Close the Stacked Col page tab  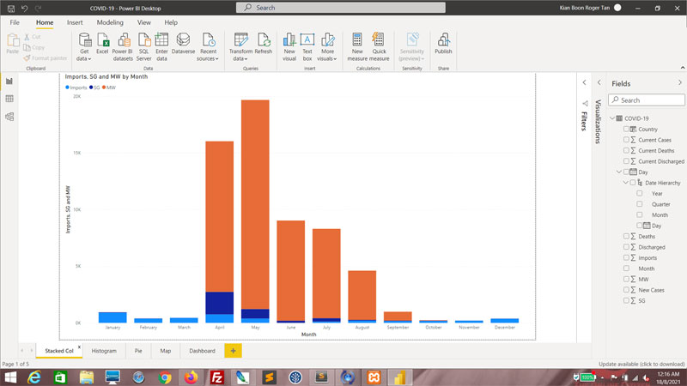[x=79, y=347]
